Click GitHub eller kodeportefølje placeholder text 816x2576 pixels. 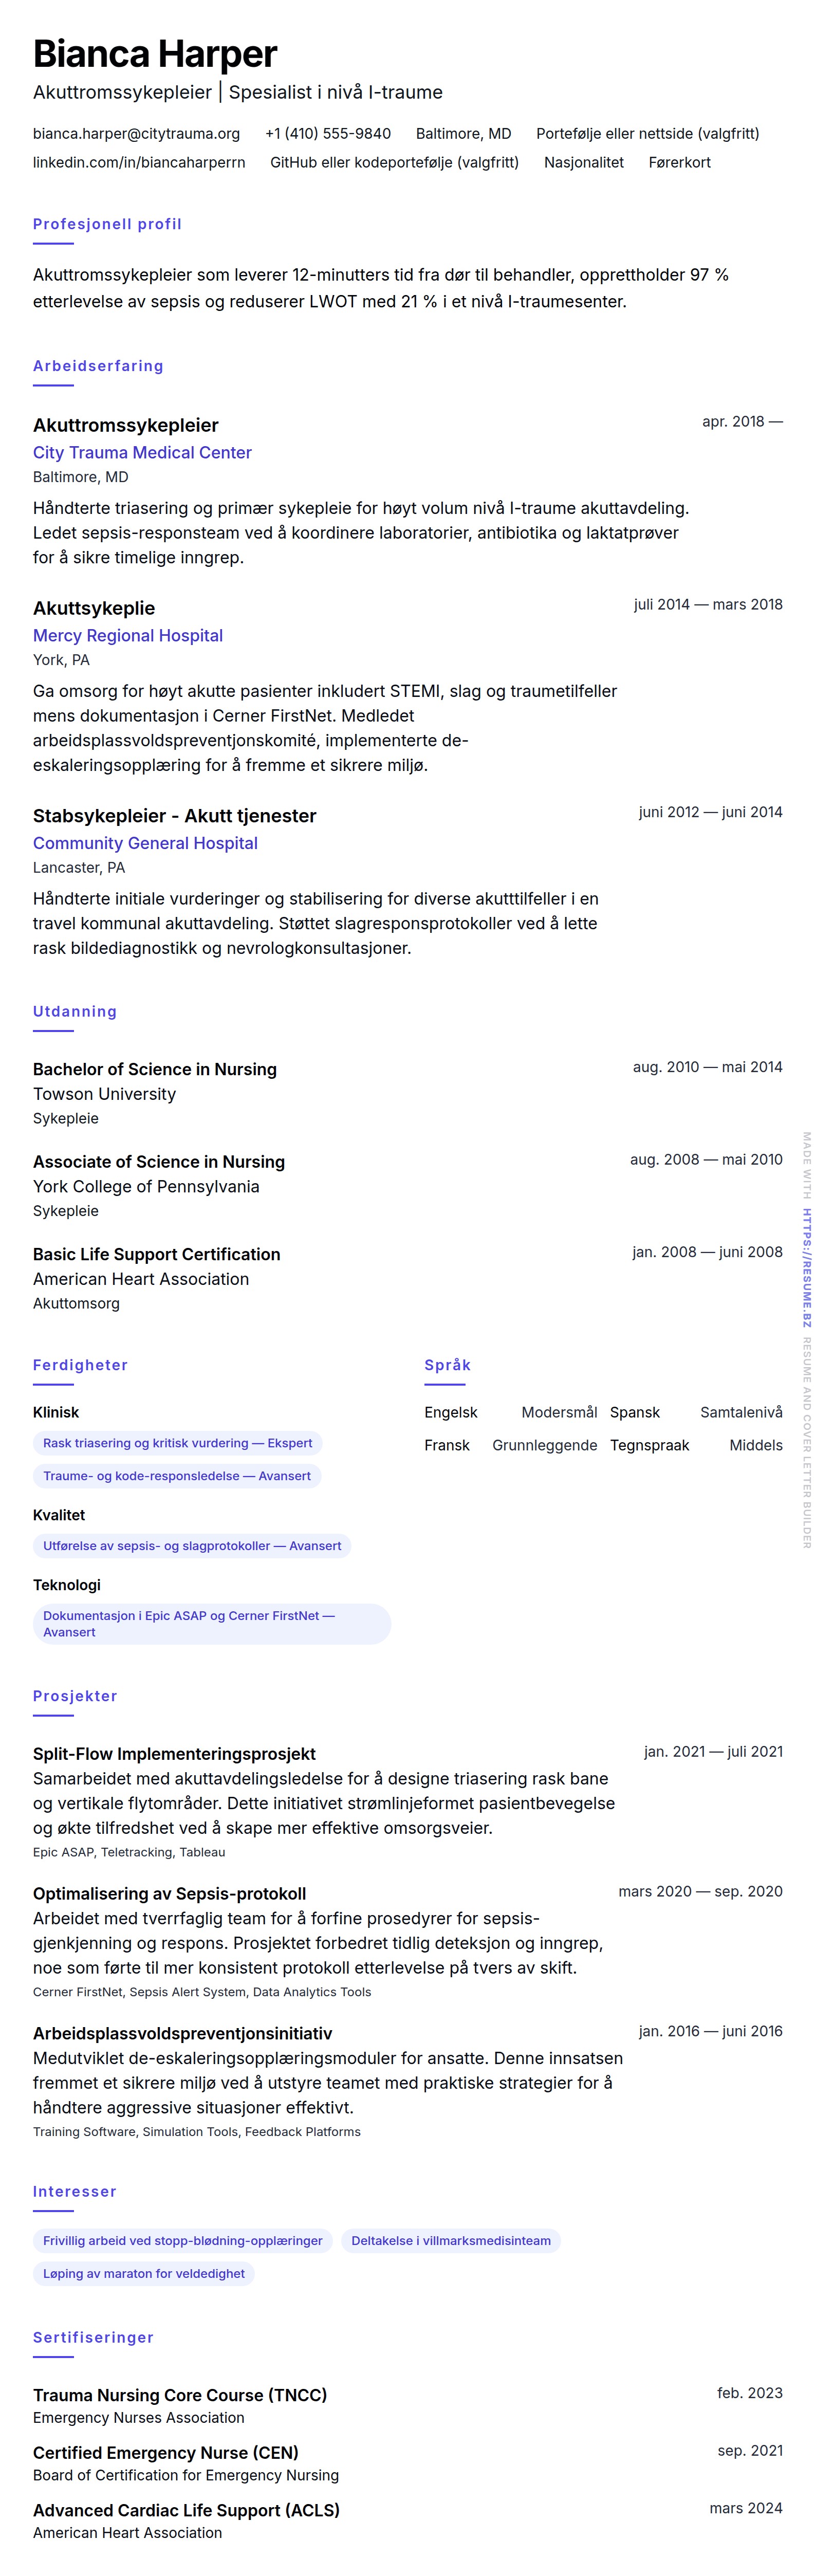point(394,162)
